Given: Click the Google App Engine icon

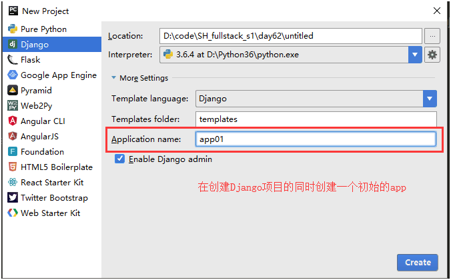Looking at the screenshot, I should [x=13, y=75].
